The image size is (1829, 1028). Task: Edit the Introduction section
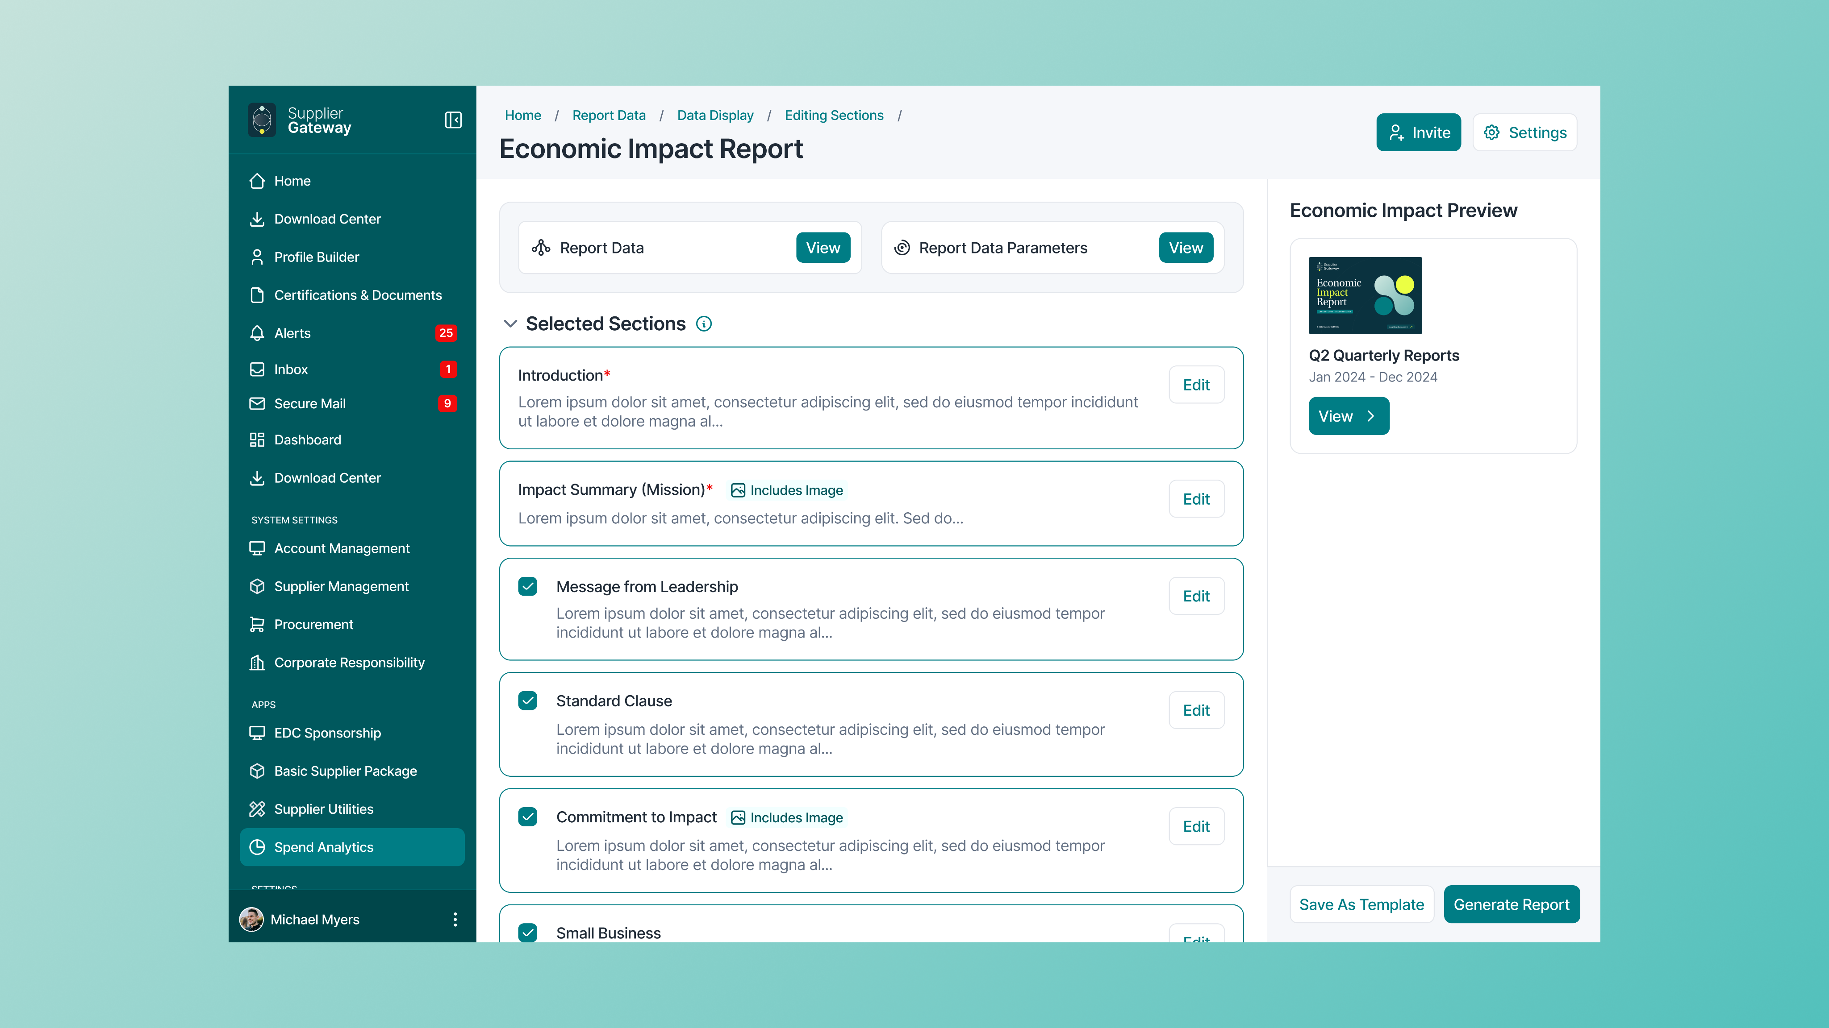click(1196, 385)
